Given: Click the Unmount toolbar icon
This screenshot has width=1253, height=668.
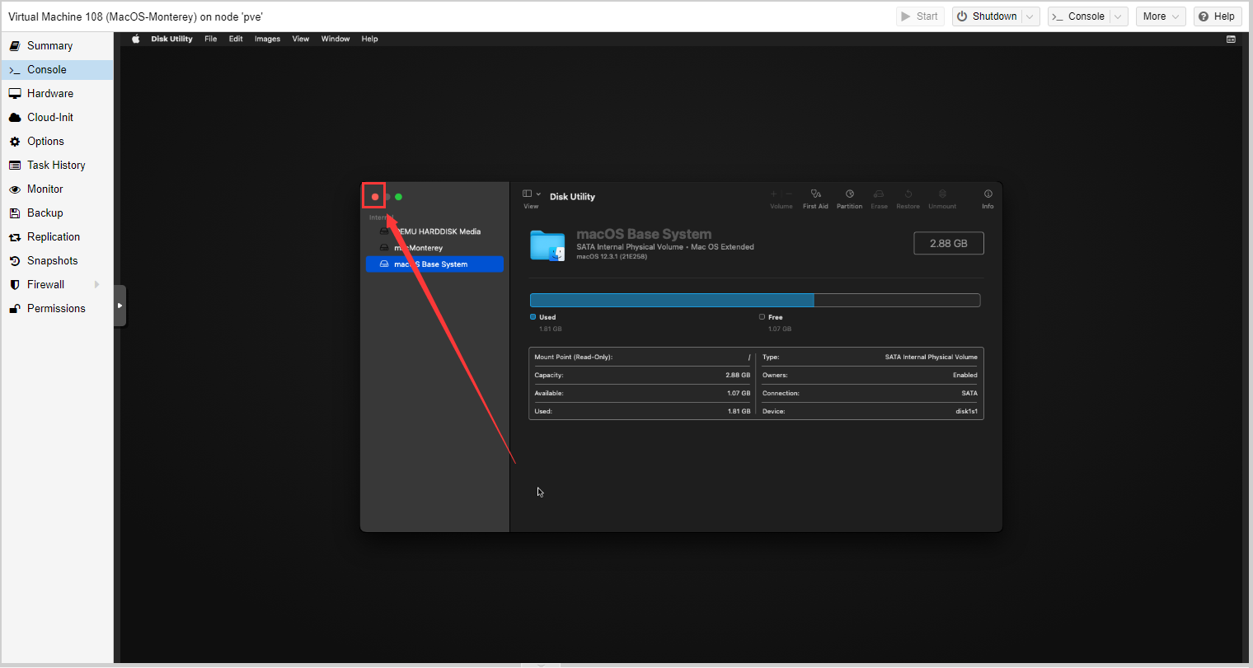Looking at the screenshot, I should click(942, 194).
